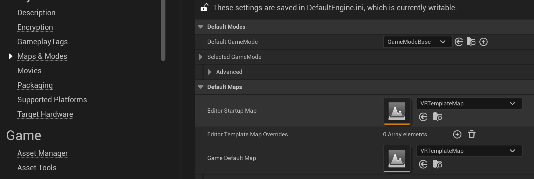Use selected asset for Game Default Map
534x179 pixels.
[423, 164]
